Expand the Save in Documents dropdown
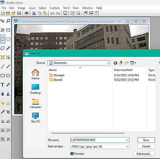 (x=79, y=63)
